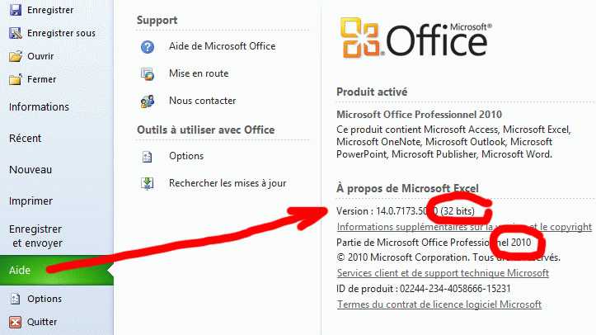
Task: Open Informations supplémentaires sur la version link
Action: 412,227
